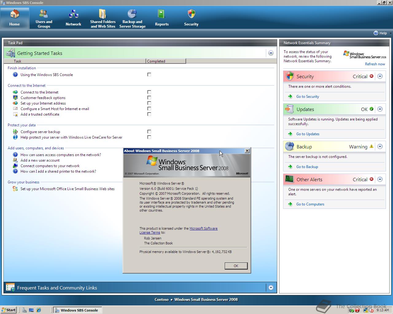Click the Other Alerts monitor icon

point(290,179)
